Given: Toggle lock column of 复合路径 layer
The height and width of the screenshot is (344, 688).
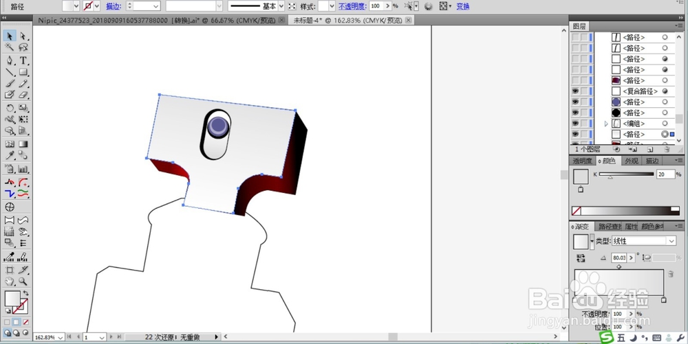Looking at the screenshot, I should (584, 91).
